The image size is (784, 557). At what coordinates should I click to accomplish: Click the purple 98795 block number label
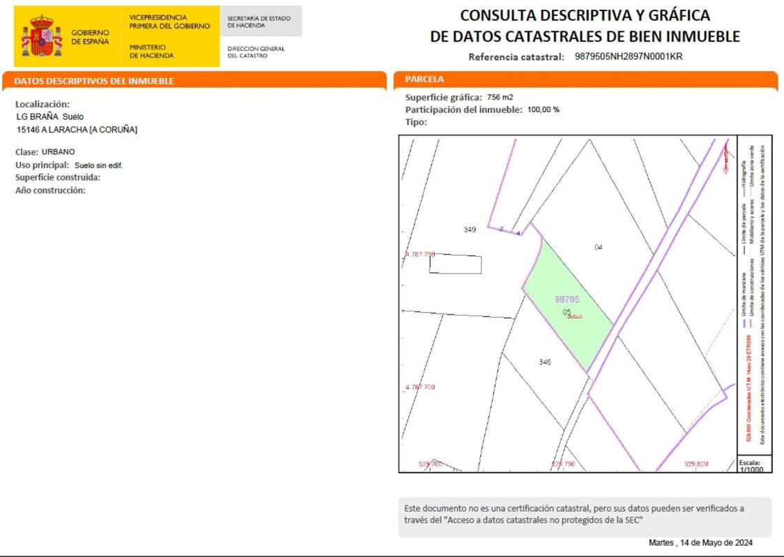tap(567, 299)
